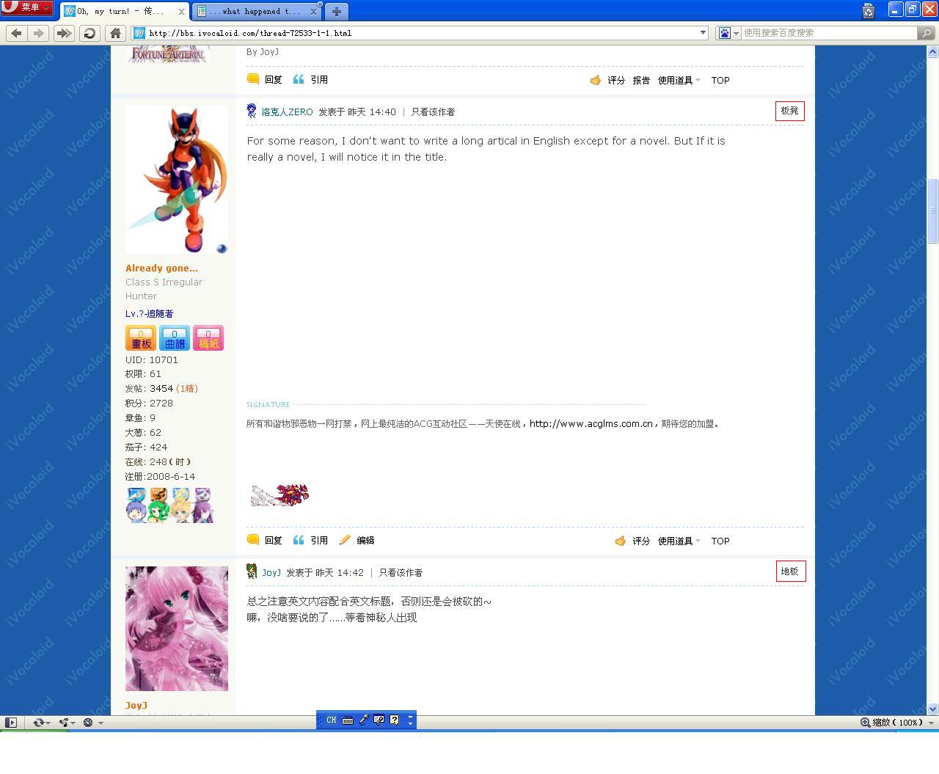Click the pen icon on the IME bar
The width and height of the screenshot is (939, 774).
coord(363,720)
